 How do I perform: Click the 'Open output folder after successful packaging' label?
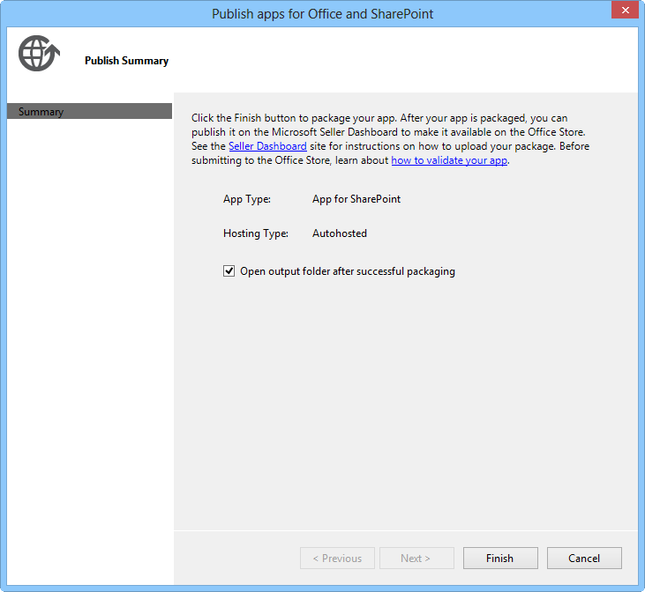[x=348, y=271]
